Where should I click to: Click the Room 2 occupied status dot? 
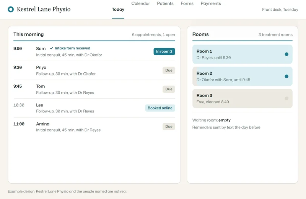point(286,76)
